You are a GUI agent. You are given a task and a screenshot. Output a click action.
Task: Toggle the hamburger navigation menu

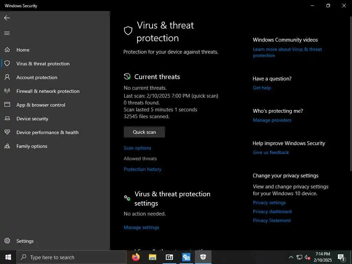click(7, 33)
